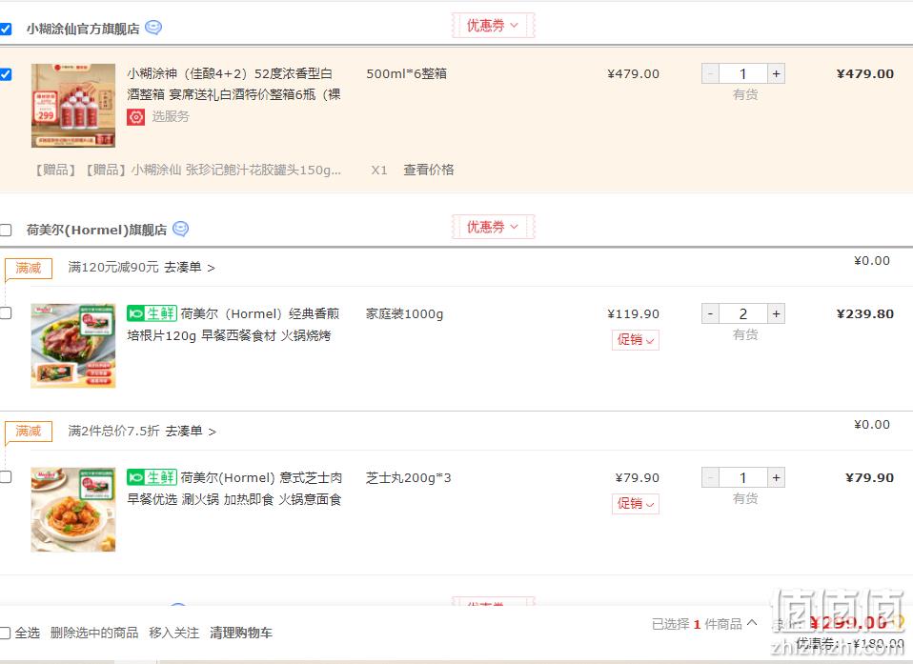Open 促销 dropdown under ¥119.90 price

coord(636,340)
